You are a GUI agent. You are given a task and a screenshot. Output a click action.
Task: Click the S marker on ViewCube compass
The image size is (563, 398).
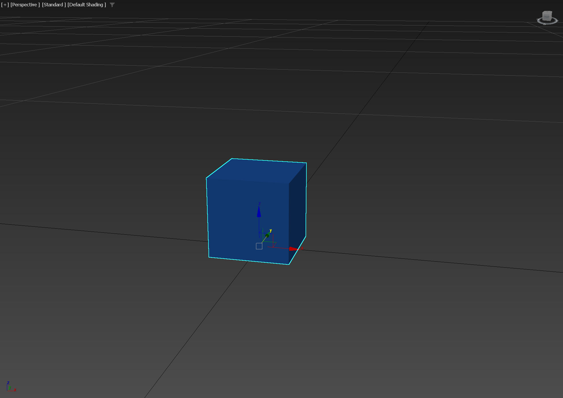pos(545,24)
